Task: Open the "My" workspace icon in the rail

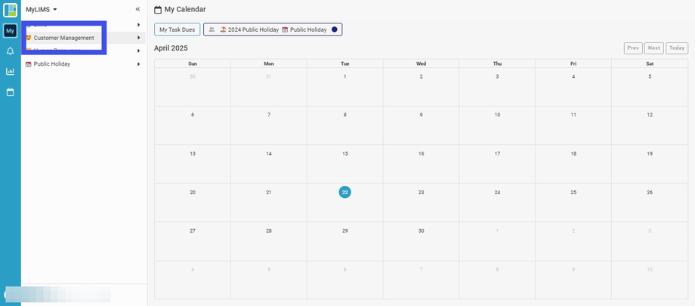Action: tap(10, 31)
